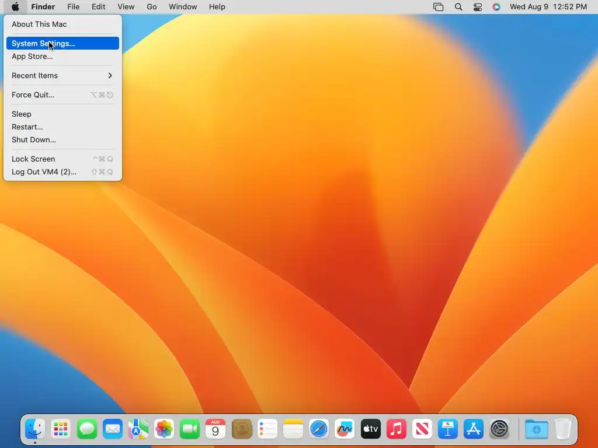Open Contacts app in Dock

coord(241,429)
